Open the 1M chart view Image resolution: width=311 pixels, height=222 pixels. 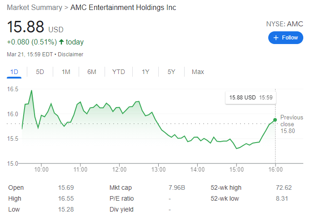coord(66,72)
